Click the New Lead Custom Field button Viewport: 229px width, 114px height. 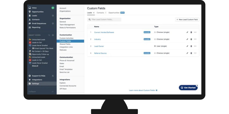pos(187,20)
